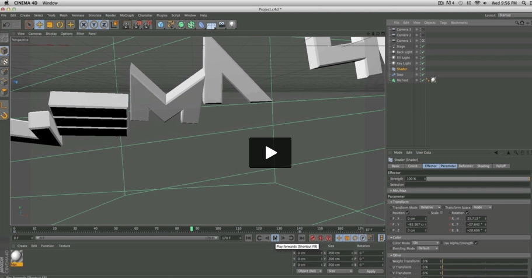This screenshot has height=278, width=532.
Task: Switch to the Coord. tab
Action: click(413, 166)
